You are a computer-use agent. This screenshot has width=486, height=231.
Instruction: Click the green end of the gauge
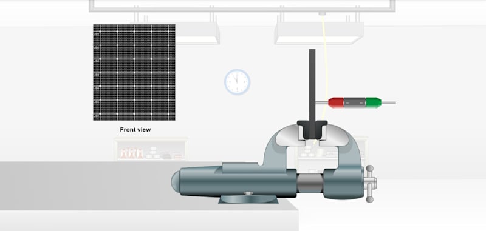pos(374,102)
